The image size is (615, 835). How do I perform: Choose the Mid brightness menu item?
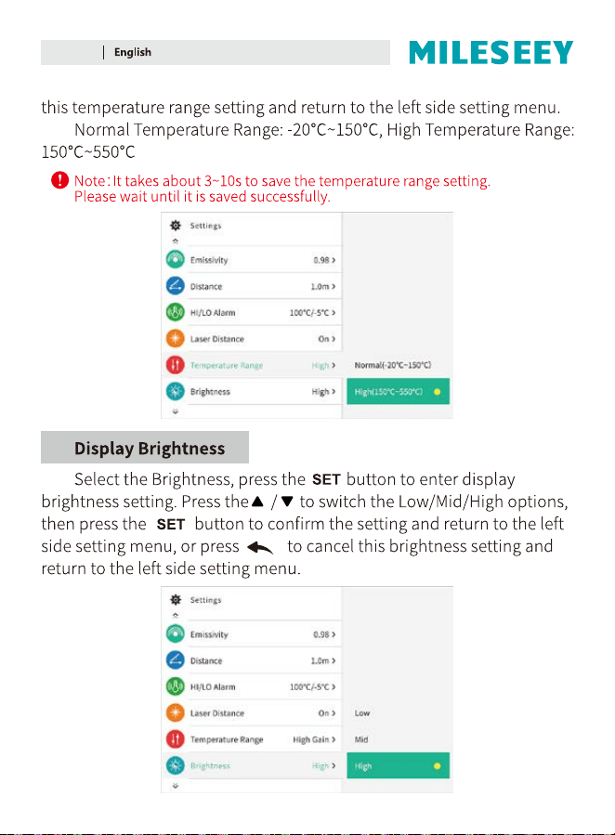pos(361,739)
